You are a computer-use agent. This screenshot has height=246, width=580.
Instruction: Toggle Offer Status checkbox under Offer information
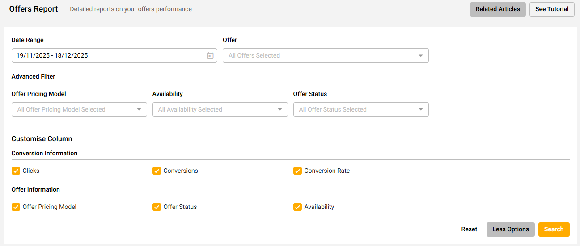(157, 207)
